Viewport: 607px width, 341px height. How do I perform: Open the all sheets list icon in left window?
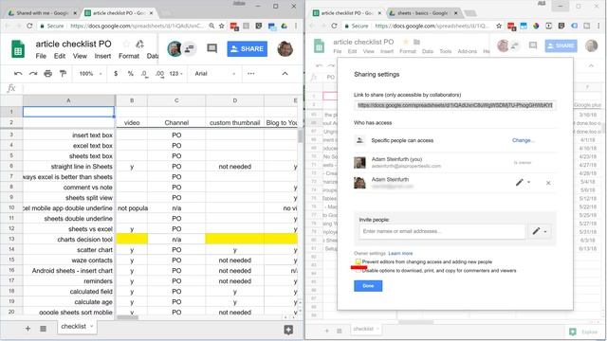tap(43, 329)
